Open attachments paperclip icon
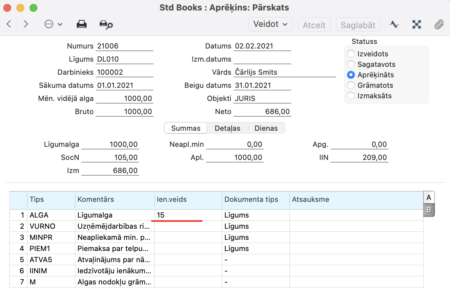 [x=439, y=25]
